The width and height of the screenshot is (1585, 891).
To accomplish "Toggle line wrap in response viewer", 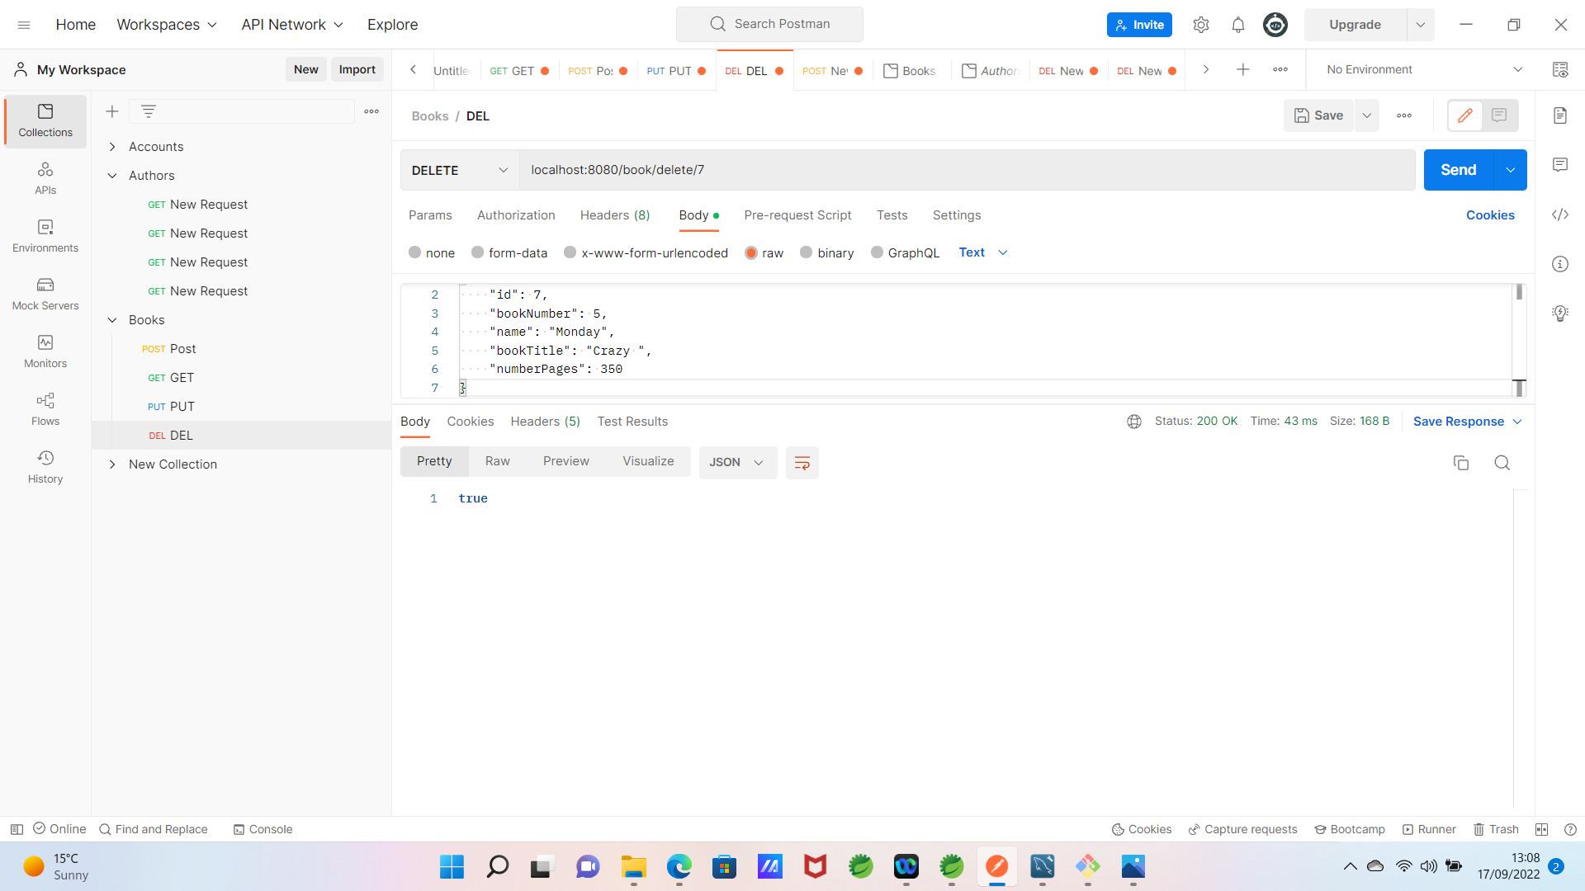I will (x=802, y=463).
